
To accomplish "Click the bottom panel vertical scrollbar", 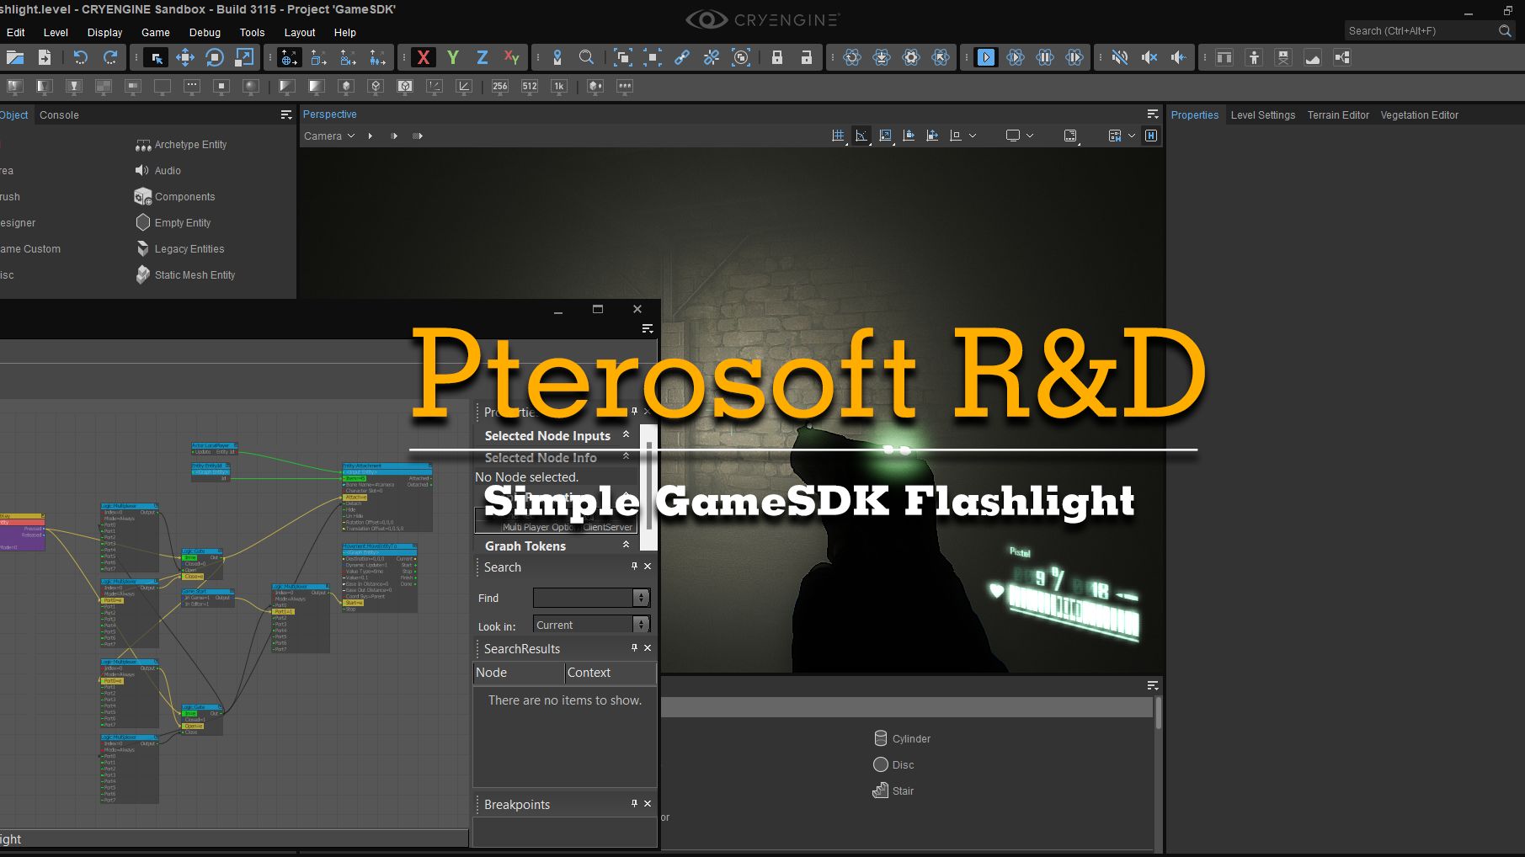I will pos(1158,712).
